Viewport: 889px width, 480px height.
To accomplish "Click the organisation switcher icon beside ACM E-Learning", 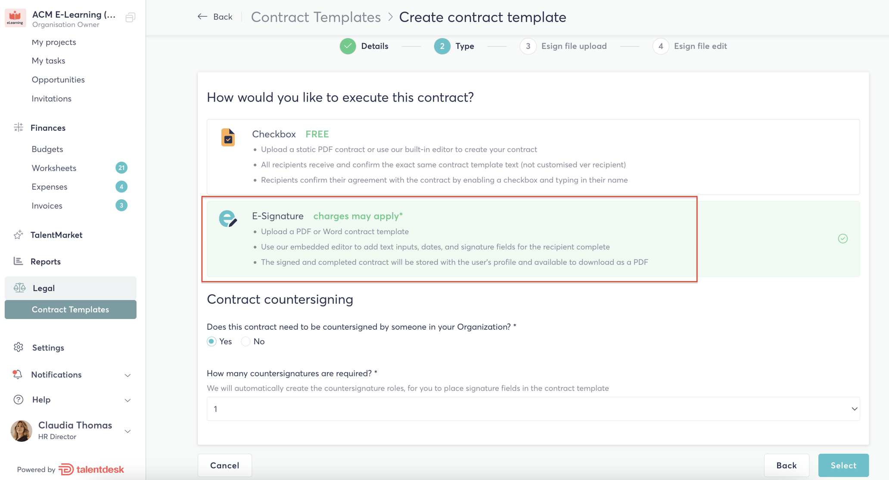I will point(130,17).
